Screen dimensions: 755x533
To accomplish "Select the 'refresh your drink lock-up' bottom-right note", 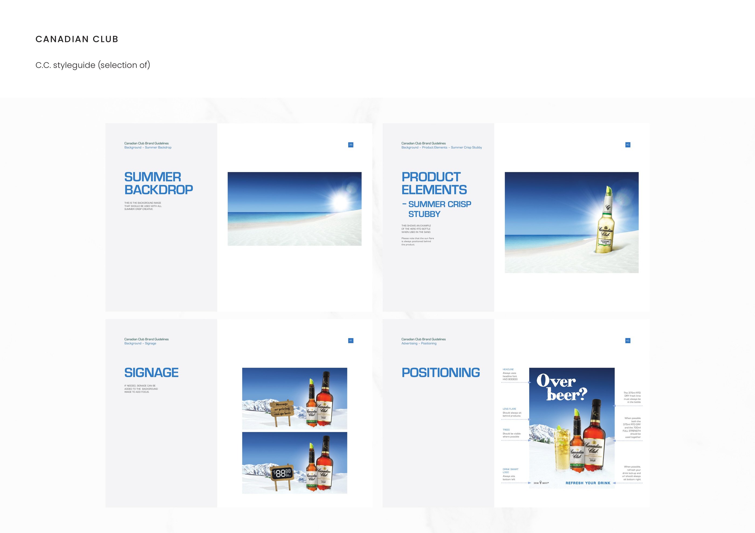I will [631, 473].
